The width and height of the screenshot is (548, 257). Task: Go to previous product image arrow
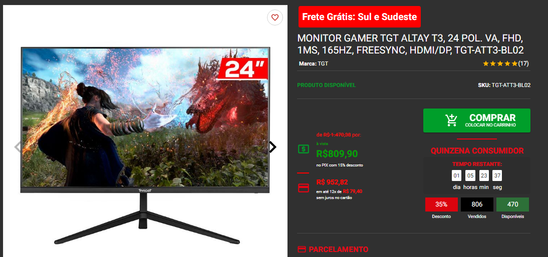pyautogui.click(x=18, y=147)
